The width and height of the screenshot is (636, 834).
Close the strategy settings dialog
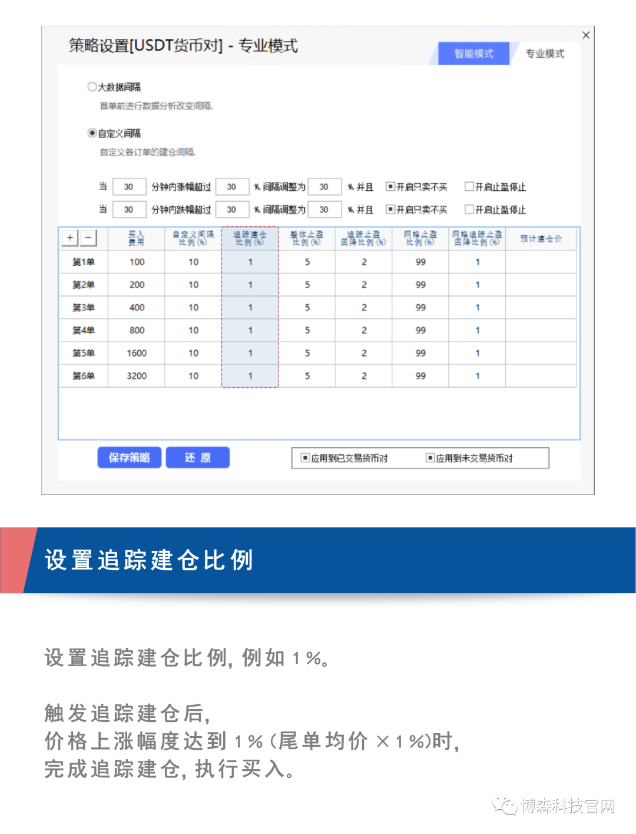585,35
